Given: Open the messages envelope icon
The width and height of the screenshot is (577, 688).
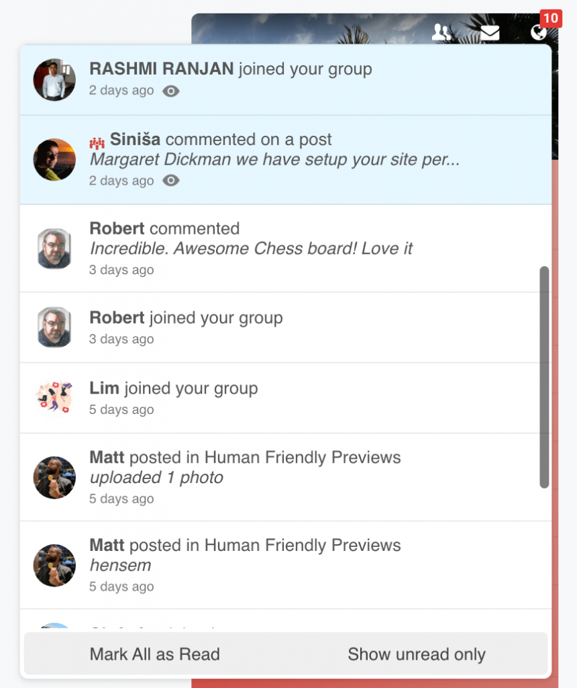Looking at the screenshot, I should tap(490, 32).
